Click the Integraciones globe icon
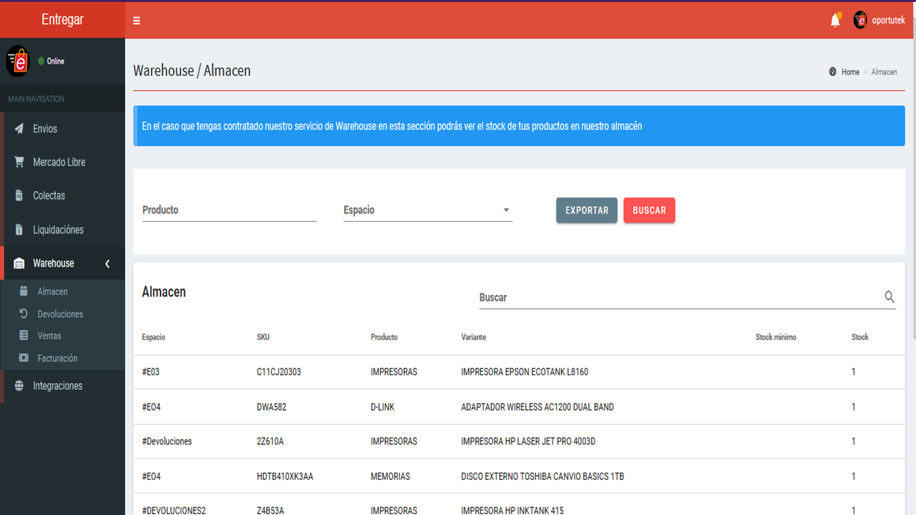The image size is (916, 515). click(19, 386)
